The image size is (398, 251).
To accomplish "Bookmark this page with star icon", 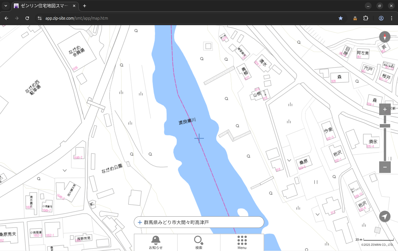I will pos(341,18).
